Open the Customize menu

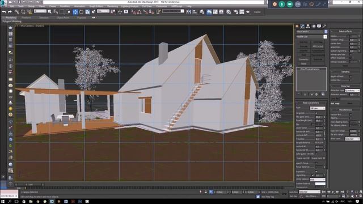(x=162, y=6)
